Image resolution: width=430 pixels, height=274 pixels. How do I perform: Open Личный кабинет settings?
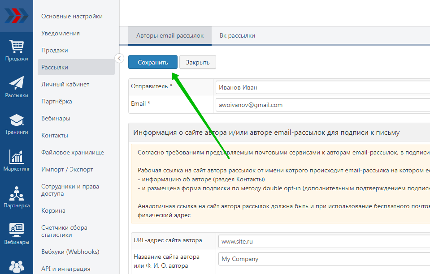pos(65,84)
